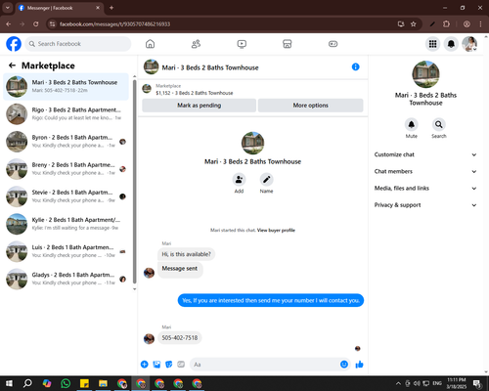This screenshot has width=489, height=391.
Task: Open Kylie 2 Beds 1 Bath conversation
Action: pos(67,224)
